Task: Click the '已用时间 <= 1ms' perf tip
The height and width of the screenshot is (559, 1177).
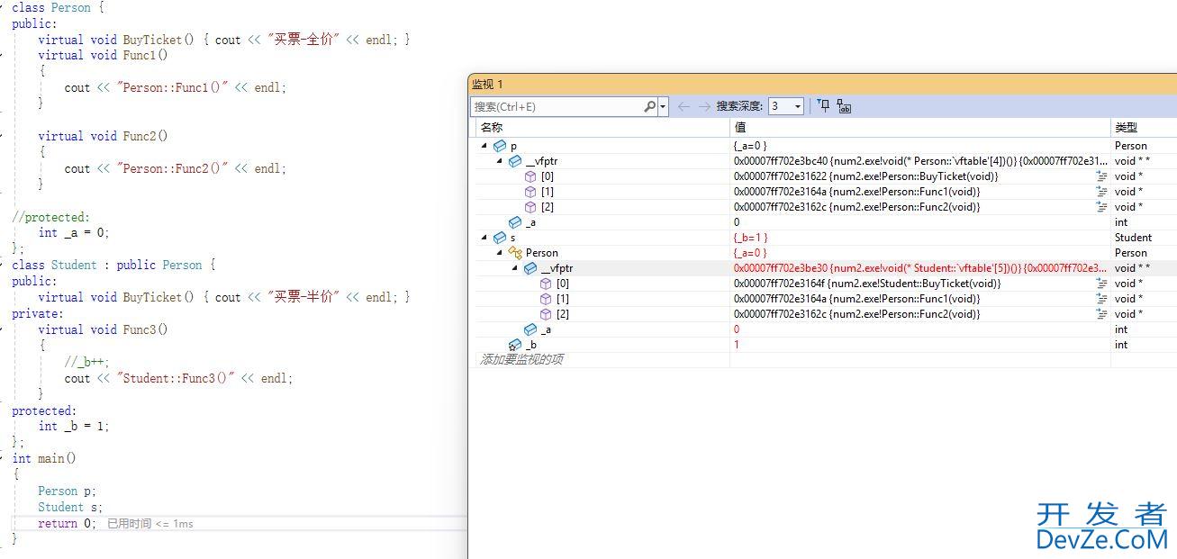Action: pos(150,524)
